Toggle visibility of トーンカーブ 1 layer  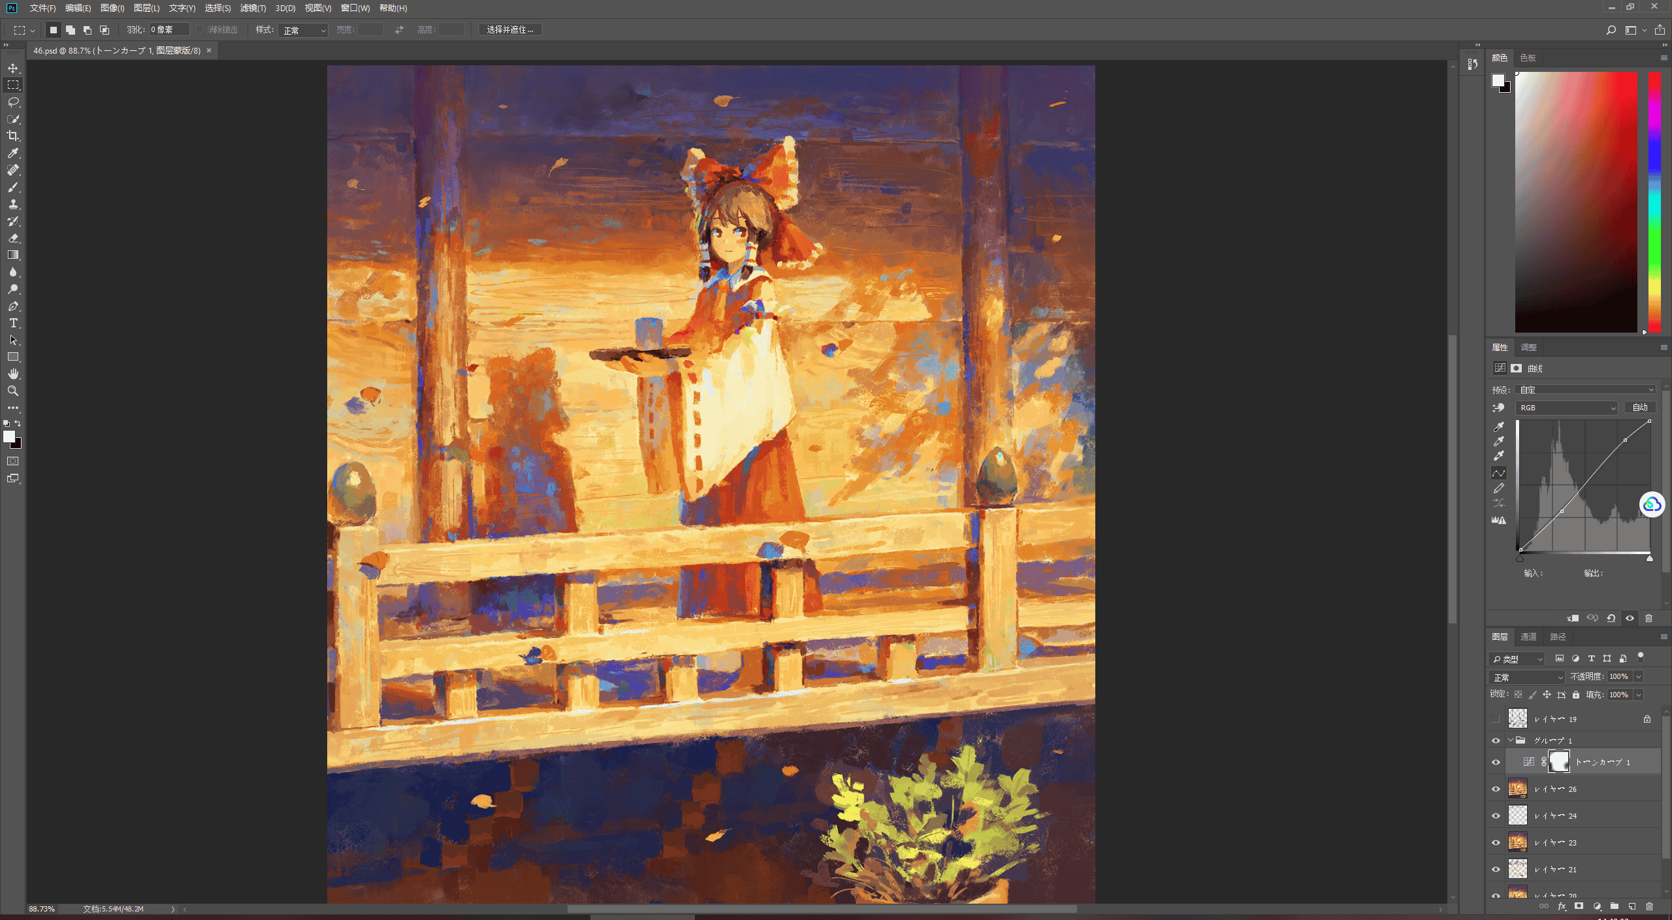pos(1496,763)
